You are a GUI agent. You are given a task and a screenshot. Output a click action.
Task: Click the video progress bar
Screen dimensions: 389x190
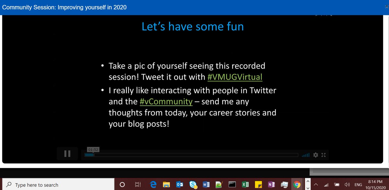point(191,155)
